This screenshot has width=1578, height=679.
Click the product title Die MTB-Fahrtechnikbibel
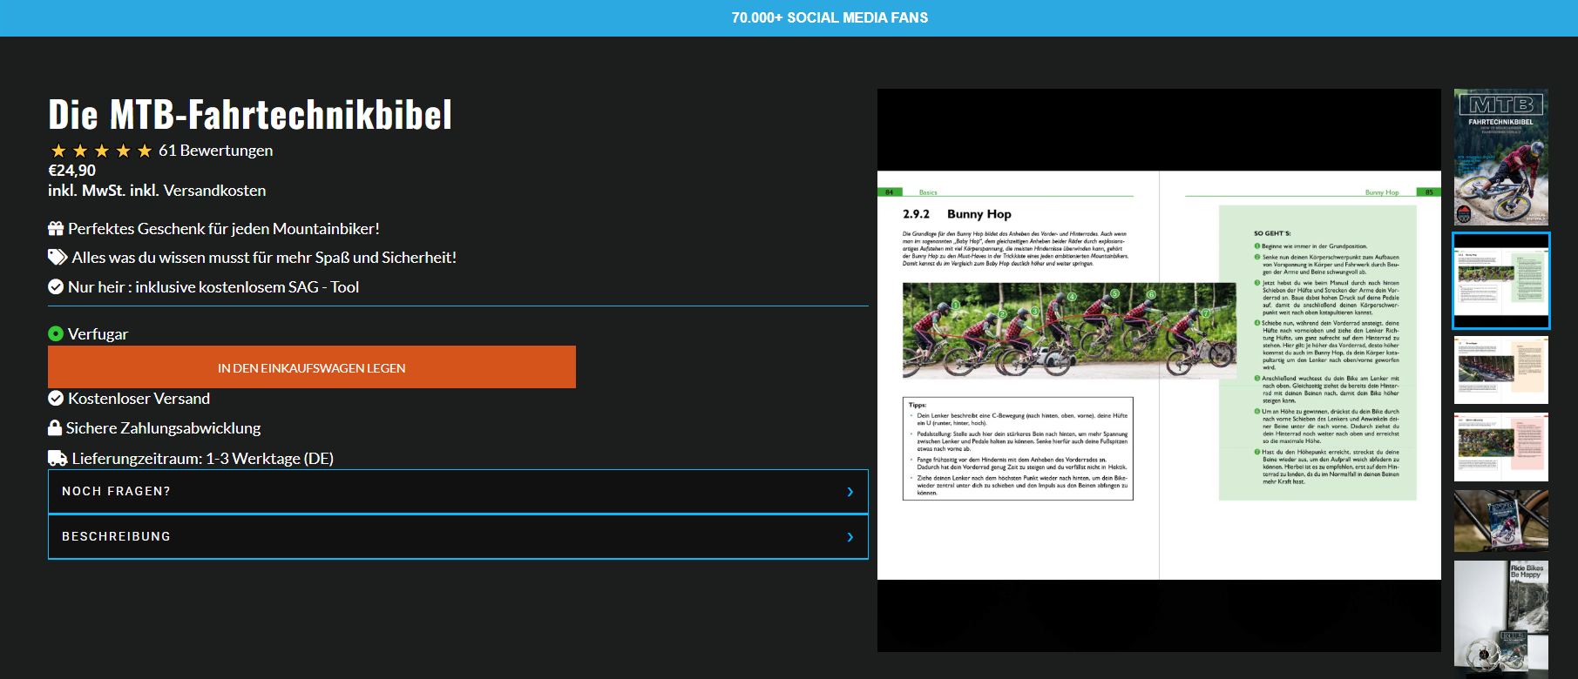click(x=250, y=114)
